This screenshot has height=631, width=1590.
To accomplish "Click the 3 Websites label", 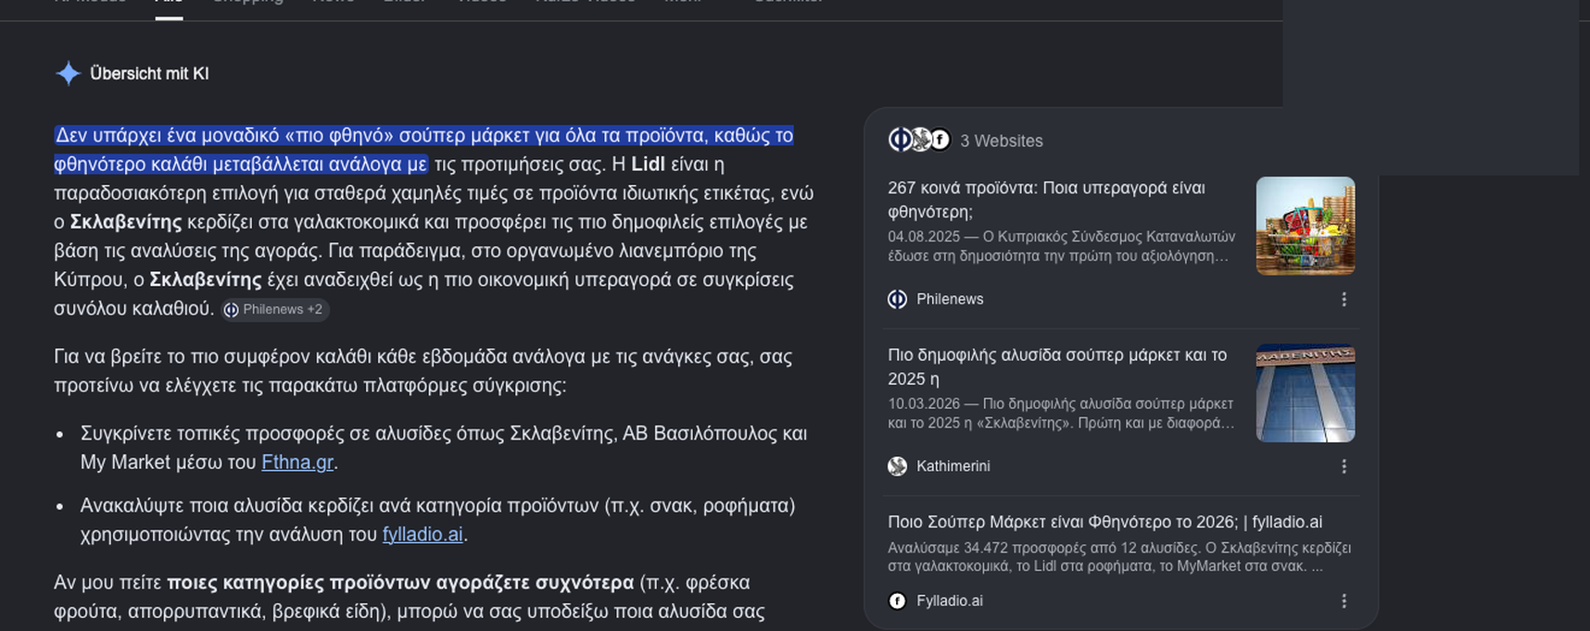I will [1002, 141].
